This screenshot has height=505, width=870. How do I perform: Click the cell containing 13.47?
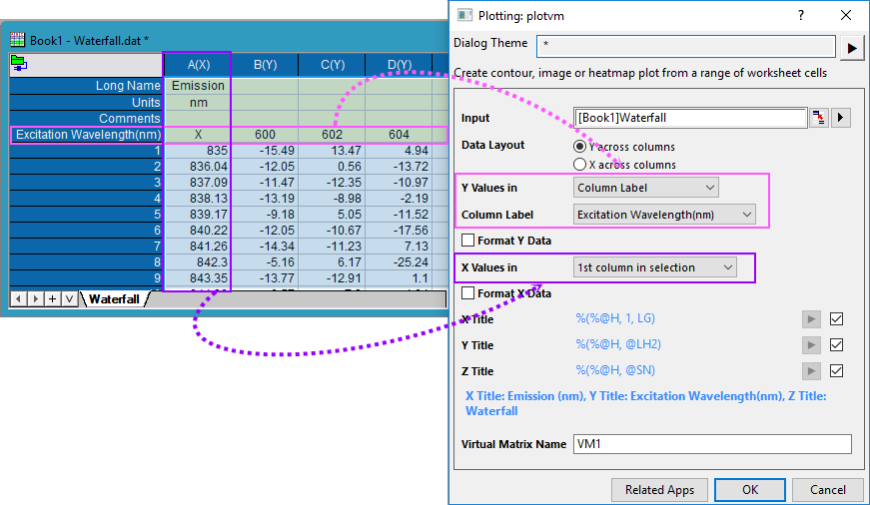tap(332, 151)
